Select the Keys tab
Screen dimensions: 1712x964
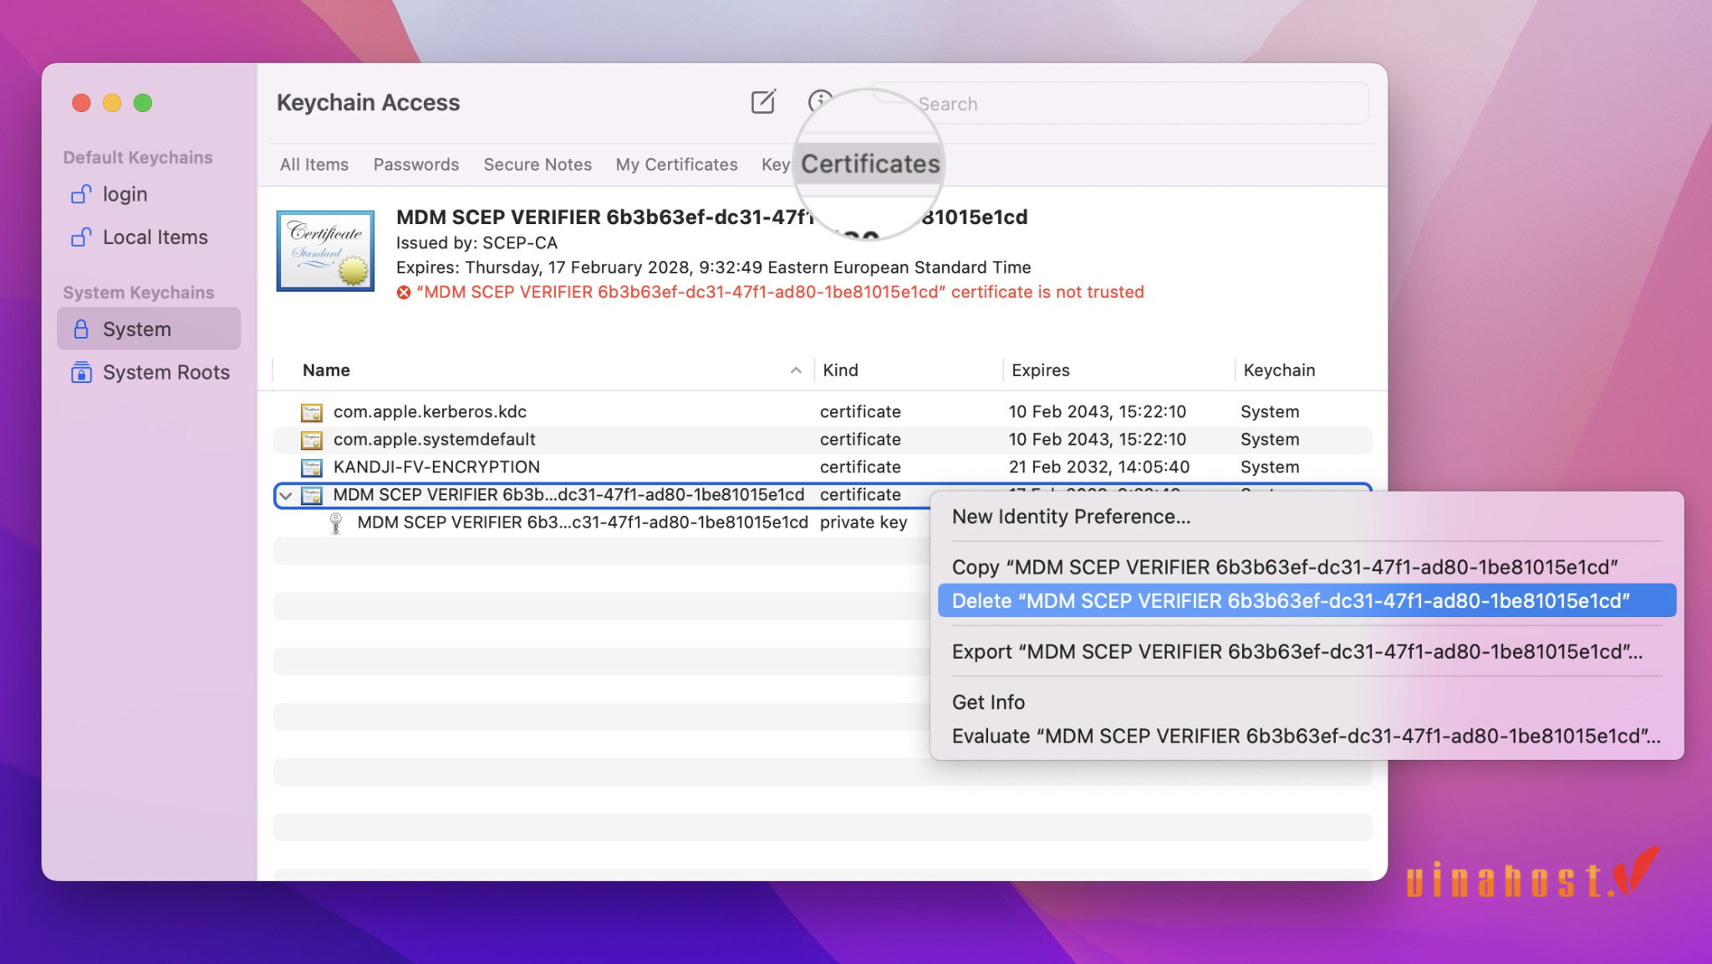point(775,165)
